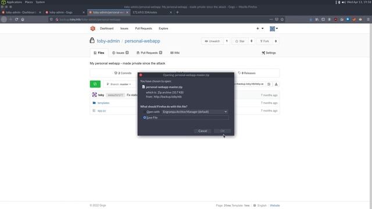Open the branch master dropdown
The width and height of the screenshot is (372, 209).
[119, 84]
